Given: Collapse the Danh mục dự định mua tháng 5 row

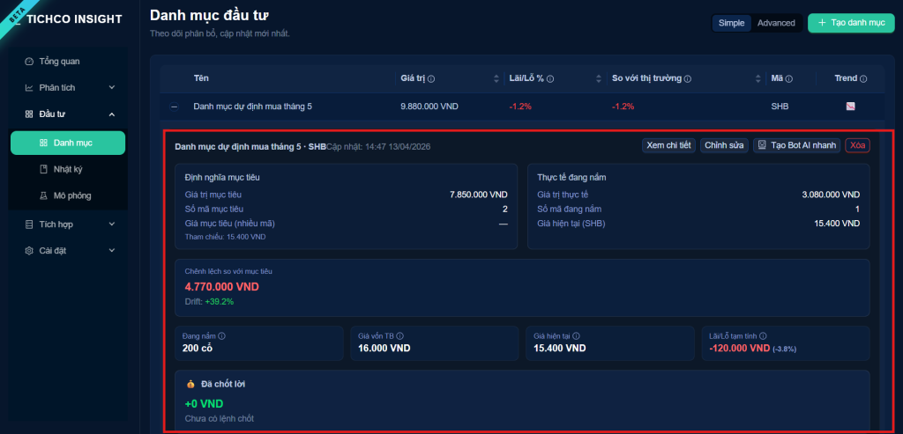Looking at the screenshot, I should pyautogui.click(x=174, y=107).
